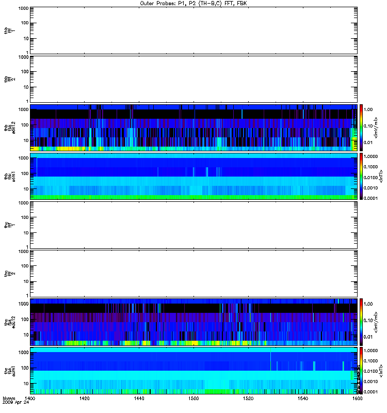Click the '10' tick label of thc fff 1 panel
The image size is (387, 413).
(x=26, y=233)
